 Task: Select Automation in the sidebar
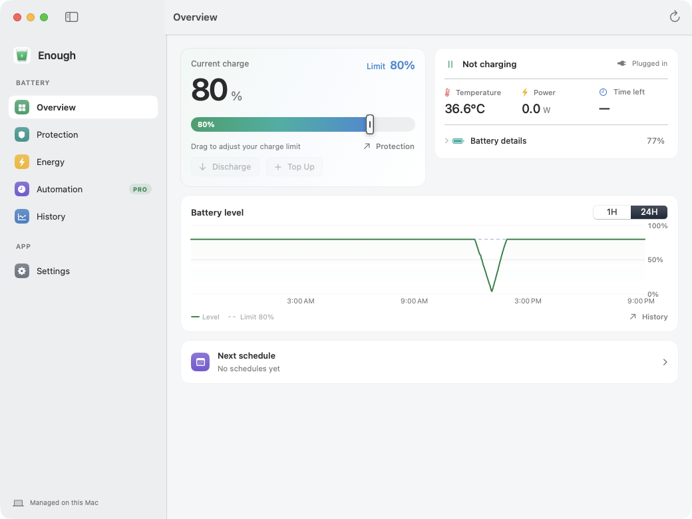click(83, 190)
